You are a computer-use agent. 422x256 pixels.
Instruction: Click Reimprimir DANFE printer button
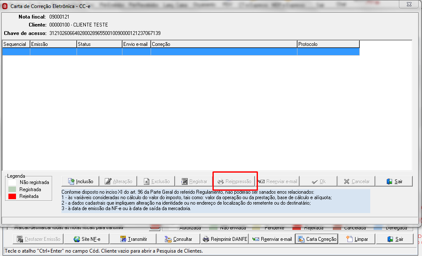pyautogui.click(x=225, y=239)
